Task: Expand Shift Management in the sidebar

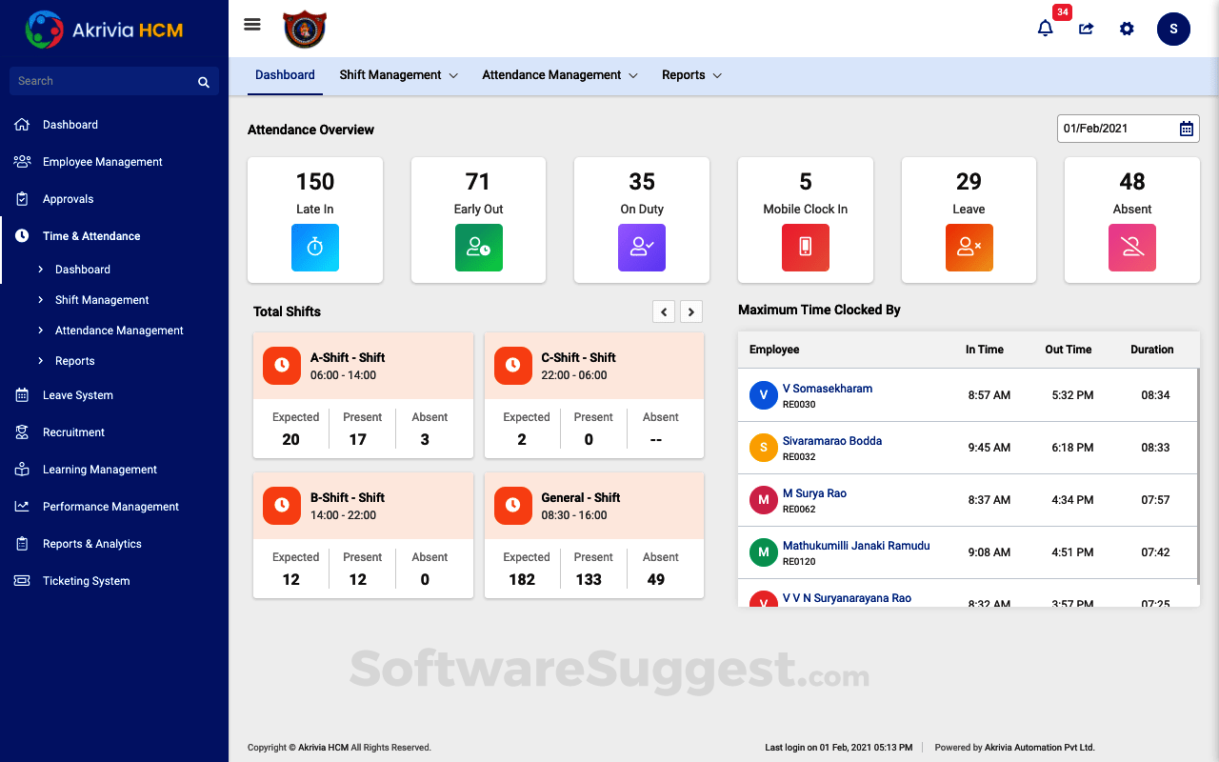Action: click(102, 300)
